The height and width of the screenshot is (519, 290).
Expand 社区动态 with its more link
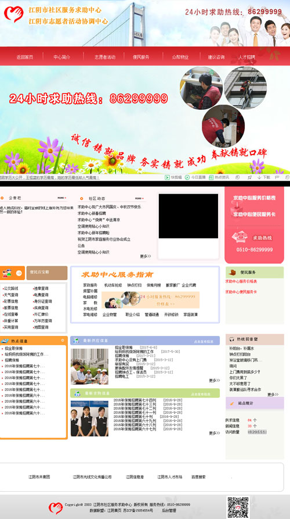(139, 198)
